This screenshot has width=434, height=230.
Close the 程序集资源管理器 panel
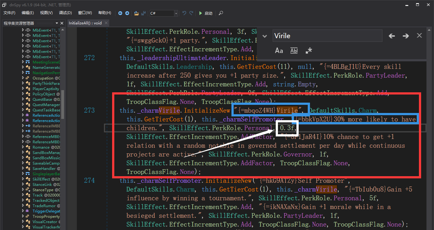(x=62, y=23)
